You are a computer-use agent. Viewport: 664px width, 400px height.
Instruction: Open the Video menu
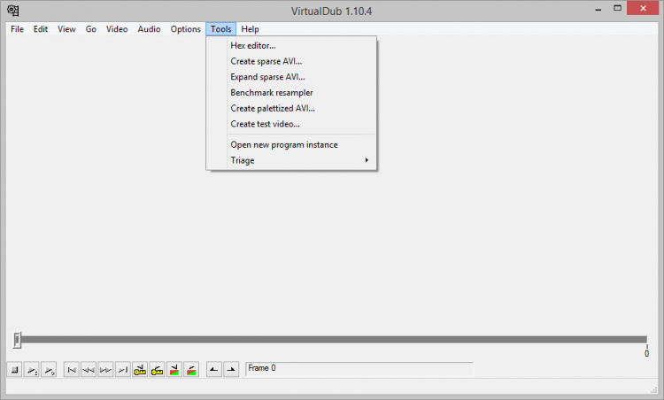117,29
